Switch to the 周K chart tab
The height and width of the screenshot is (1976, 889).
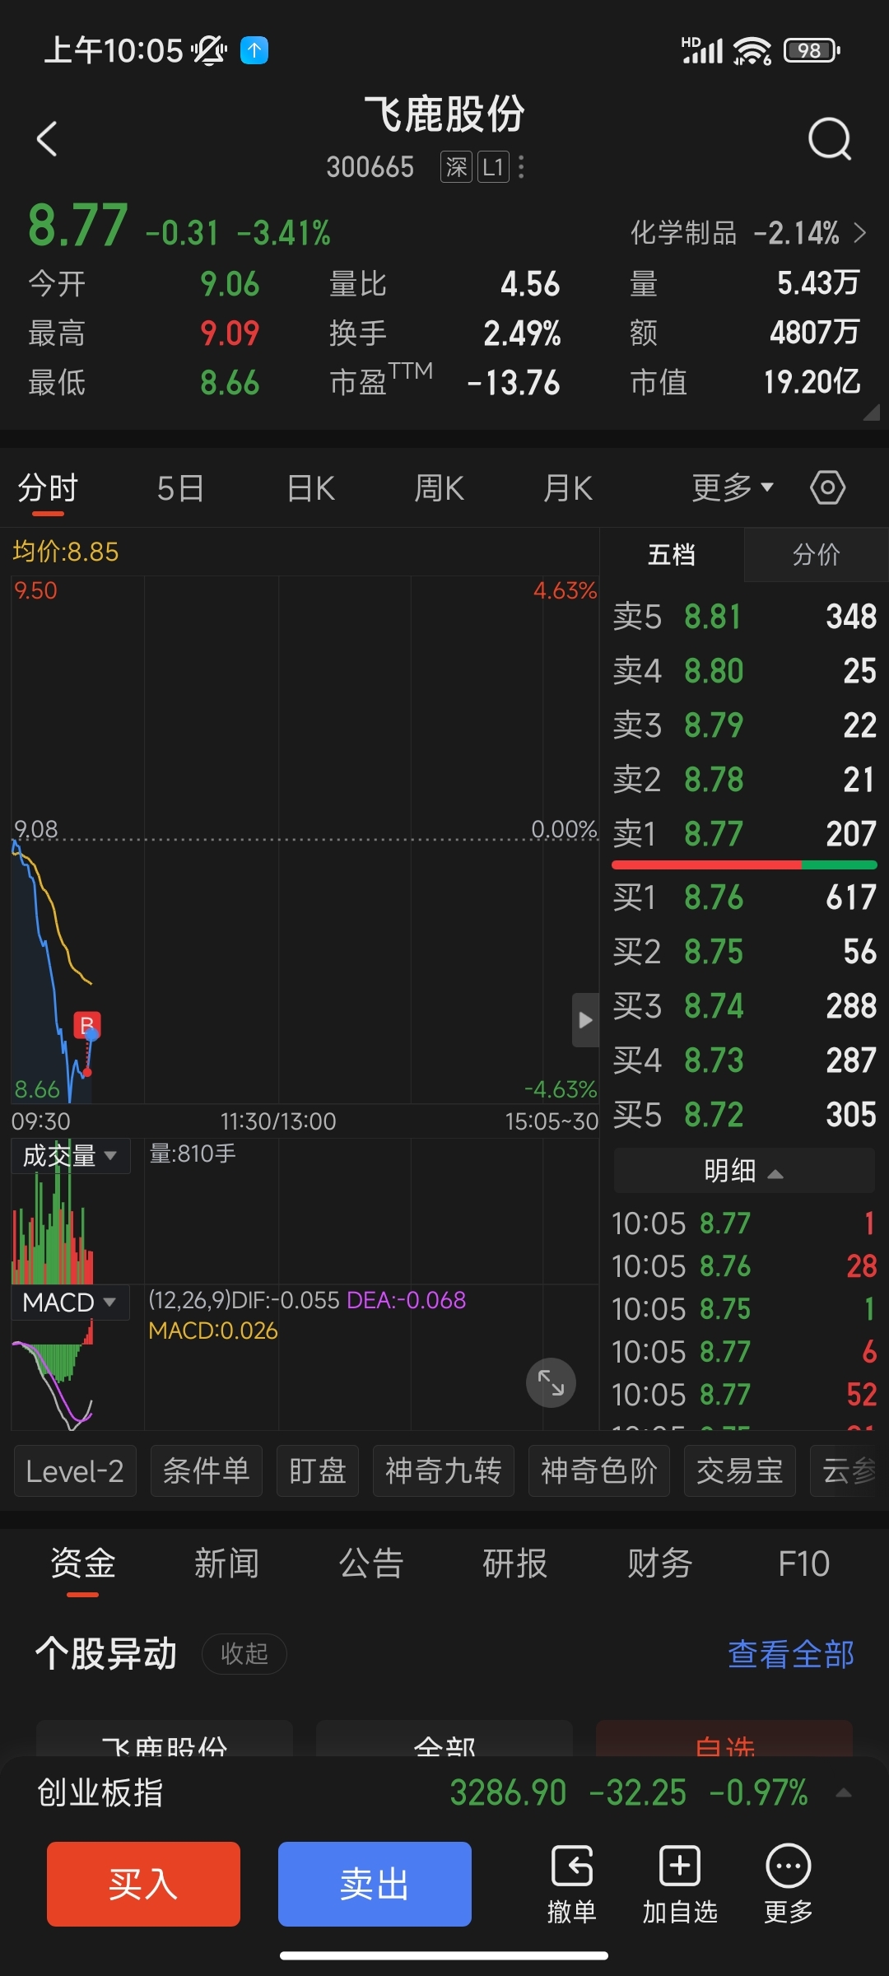tap(439, 488)
